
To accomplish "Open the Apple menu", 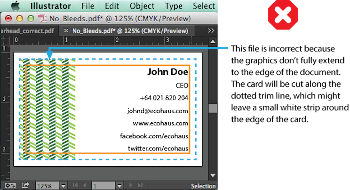I will pyautogui.click(x=15, y=6).
